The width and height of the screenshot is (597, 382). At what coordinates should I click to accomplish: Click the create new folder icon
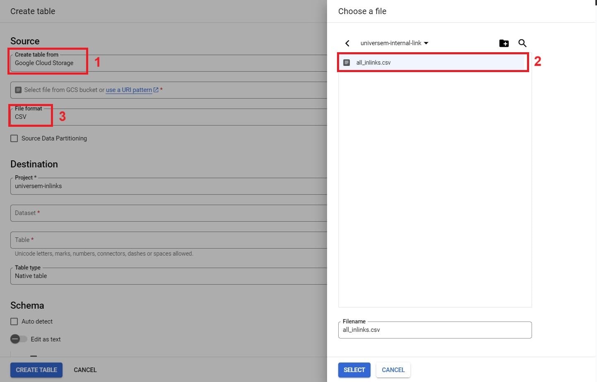point(504,43)
